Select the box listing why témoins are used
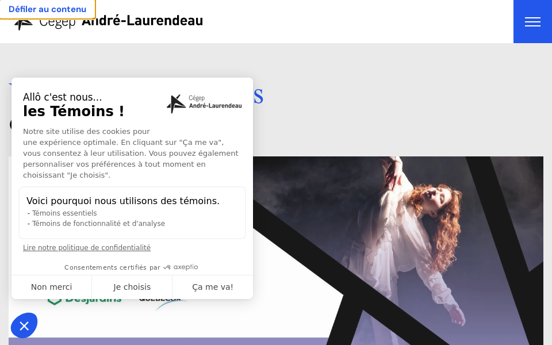Viewport: 552px width, 345px height. (x=132, y=212)
